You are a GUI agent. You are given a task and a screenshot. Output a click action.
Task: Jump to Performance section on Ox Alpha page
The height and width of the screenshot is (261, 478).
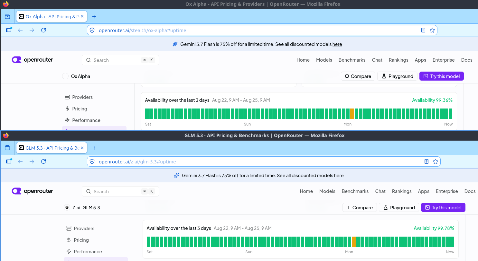coord(83,120)
